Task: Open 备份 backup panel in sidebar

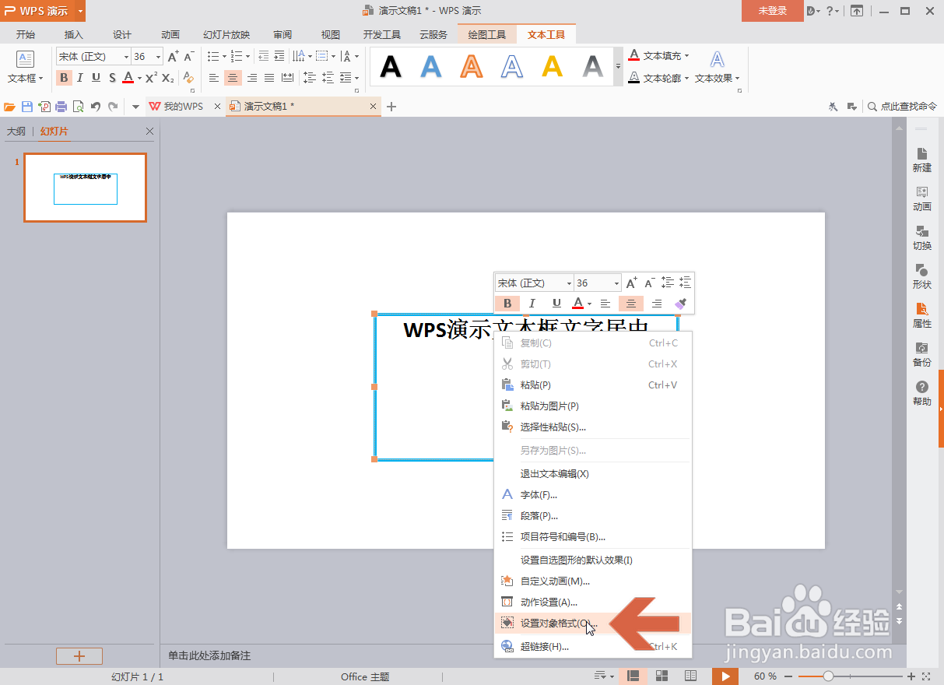Action: 922,354
